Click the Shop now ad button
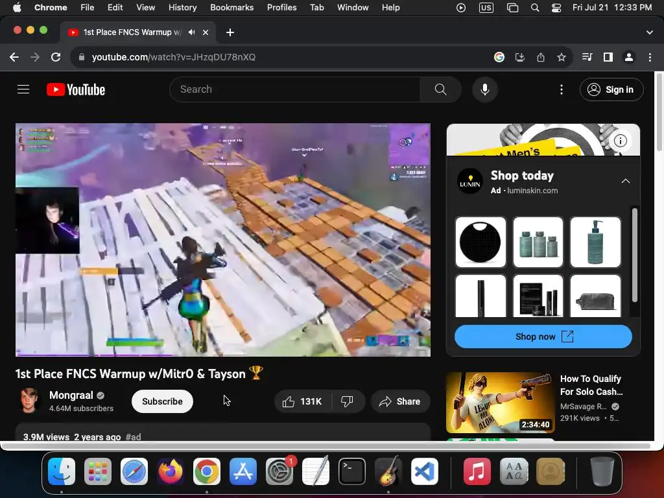Screen dimensions: 664x498 pos(543,337)
